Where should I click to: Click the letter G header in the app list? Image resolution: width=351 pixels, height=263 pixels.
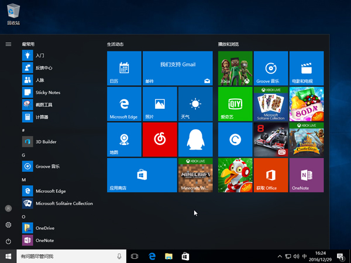coord(23,155)
